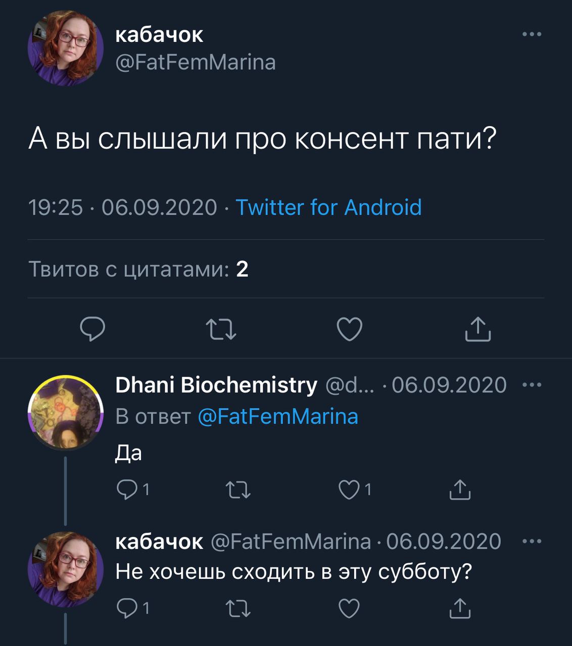Image resolution: width=572 pixels, height=646 pixels.
Task: Share Dhani Biochemistry's reply
Action: click(x=460, y=490)
